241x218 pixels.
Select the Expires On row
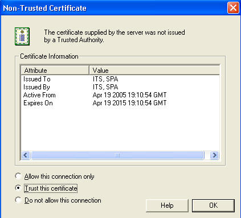pyautogui.click(x=120, y=103)
